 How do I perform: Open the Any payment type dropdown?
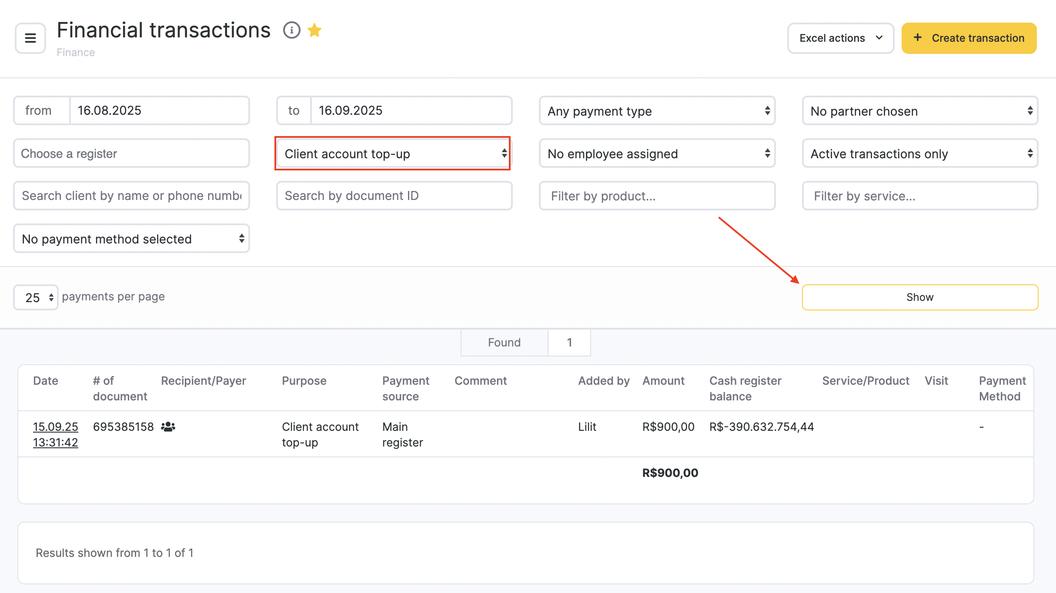657,111
